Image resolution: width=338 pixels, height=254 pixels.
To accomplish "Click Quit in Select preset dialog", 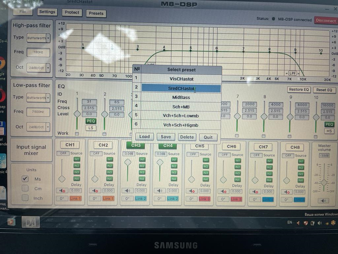I will 208,137.
